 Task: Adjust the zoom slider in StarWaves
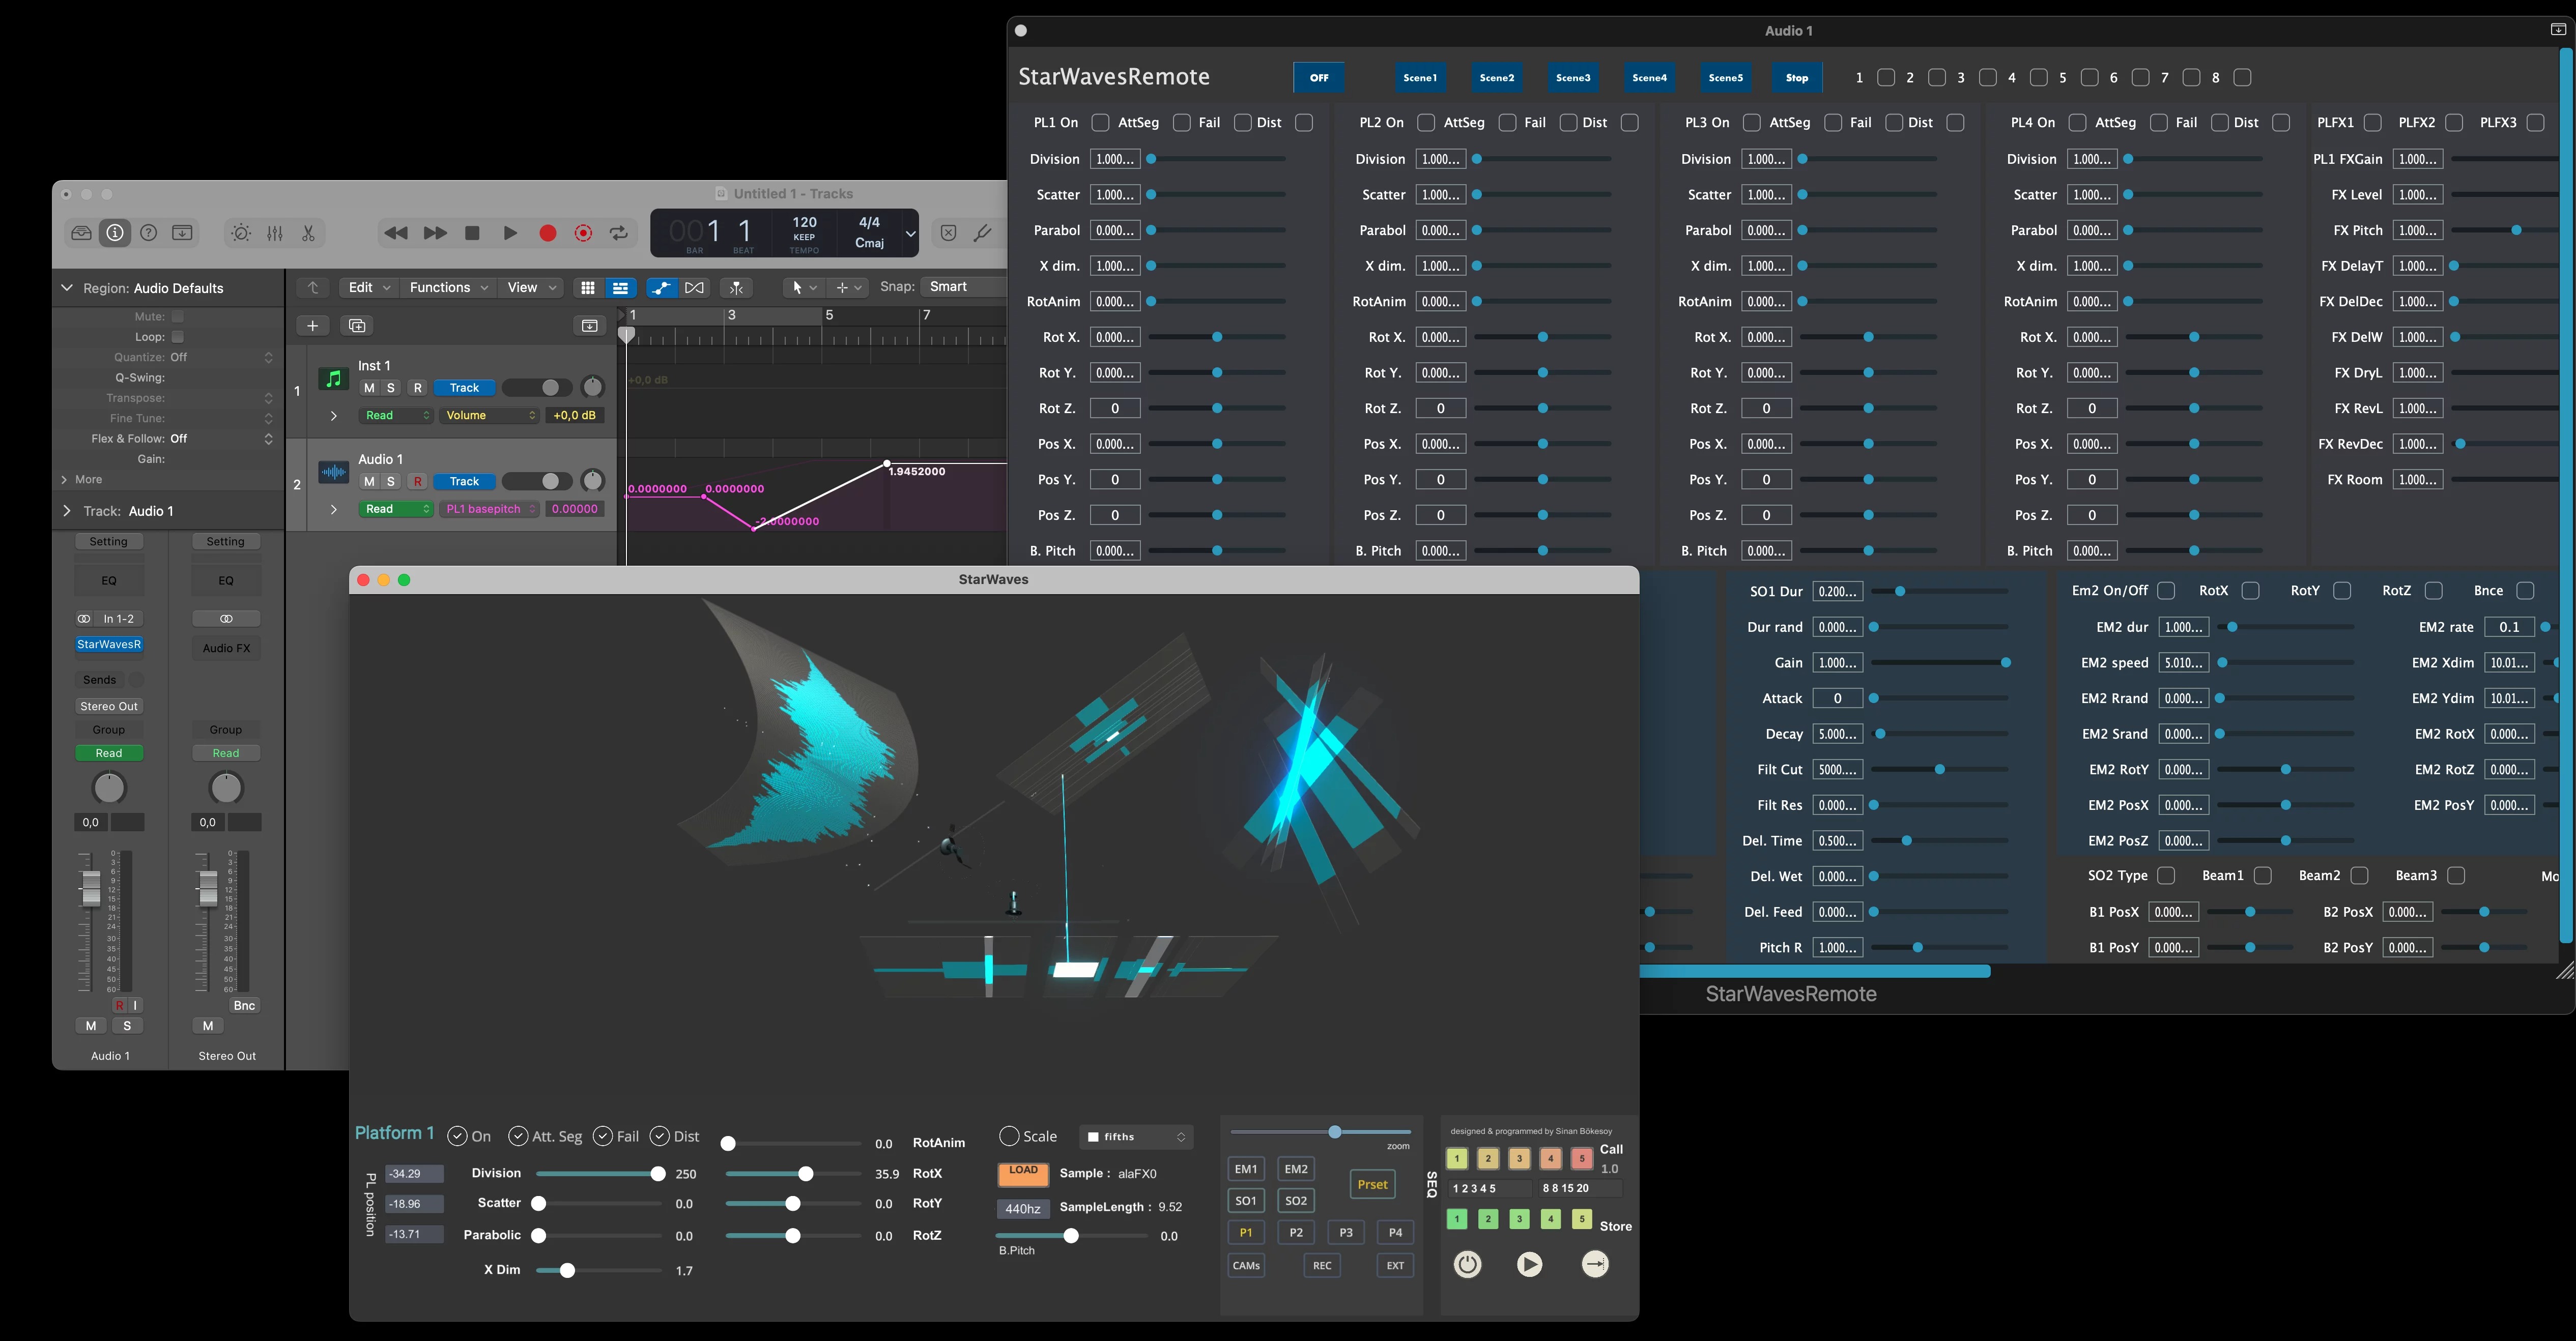click(x=1321, y=1132)
